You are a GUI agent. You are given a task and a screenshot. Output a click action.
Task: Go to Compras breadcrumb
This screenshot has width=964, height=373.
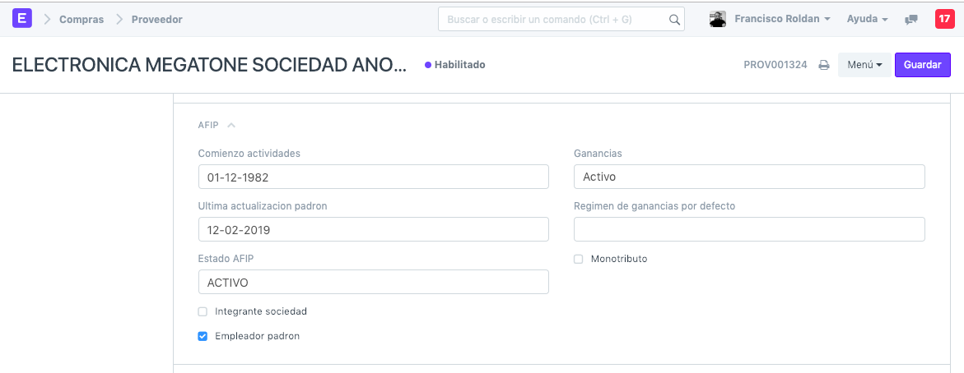tap(81, 19)
